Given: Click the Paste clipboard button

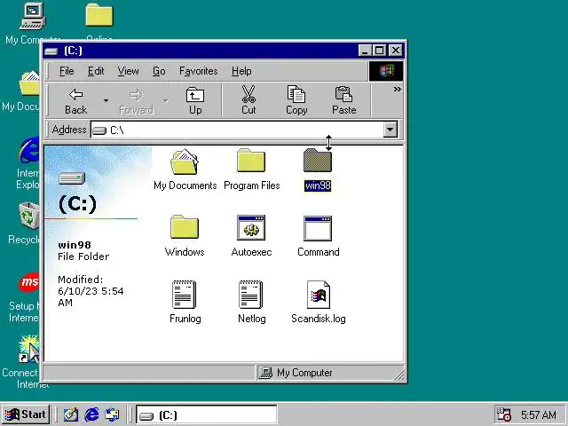Looking at the screenshot, I should pyautogui.click(x=343, y=100).
